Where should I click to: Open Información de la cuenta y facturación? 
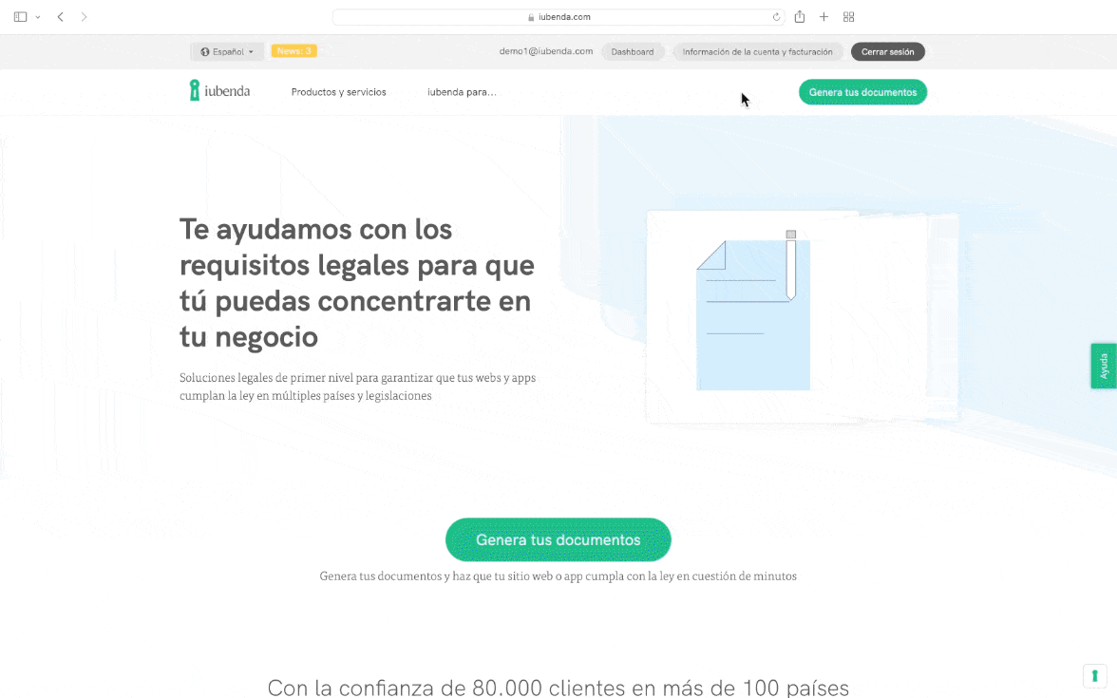point(757,51)
